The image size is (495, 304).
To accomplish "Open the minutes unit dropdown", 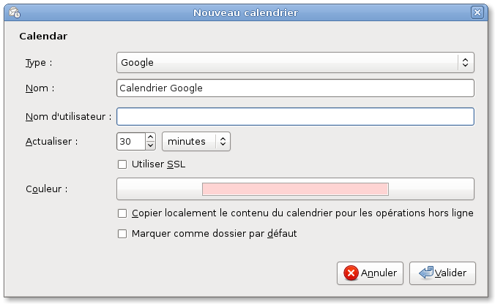I will [196, 141].
